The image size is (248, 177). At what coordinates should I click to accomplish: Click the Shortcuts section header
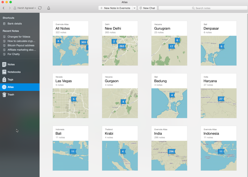8,18
